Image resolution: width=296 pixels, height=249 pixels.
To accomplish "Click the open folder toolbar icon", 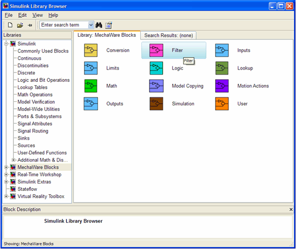I will click(20, 25).
